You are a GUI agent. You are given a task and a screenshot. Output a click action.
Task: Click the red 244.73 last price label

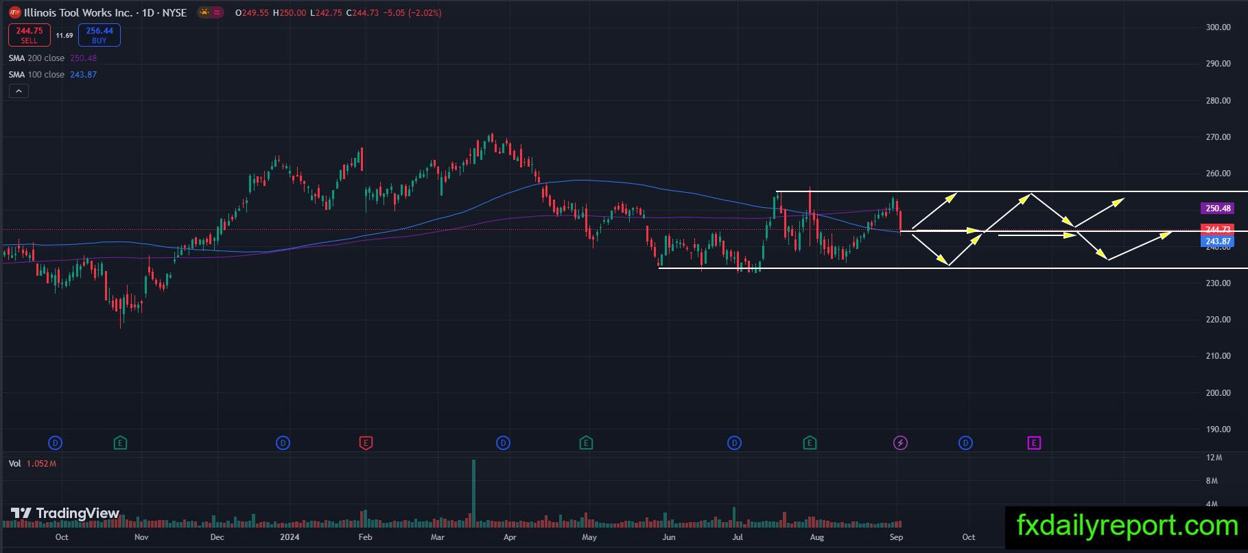pyautogui.click(x=1217, y=229)
